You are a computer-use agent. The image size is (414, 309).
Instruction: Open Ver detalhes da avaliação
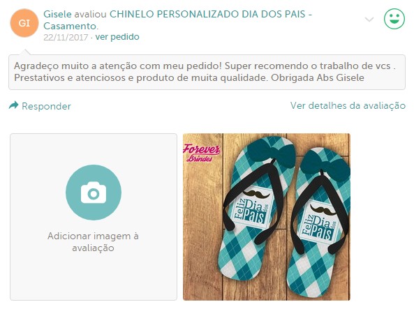pyautogui.click(x=348, y=105)
